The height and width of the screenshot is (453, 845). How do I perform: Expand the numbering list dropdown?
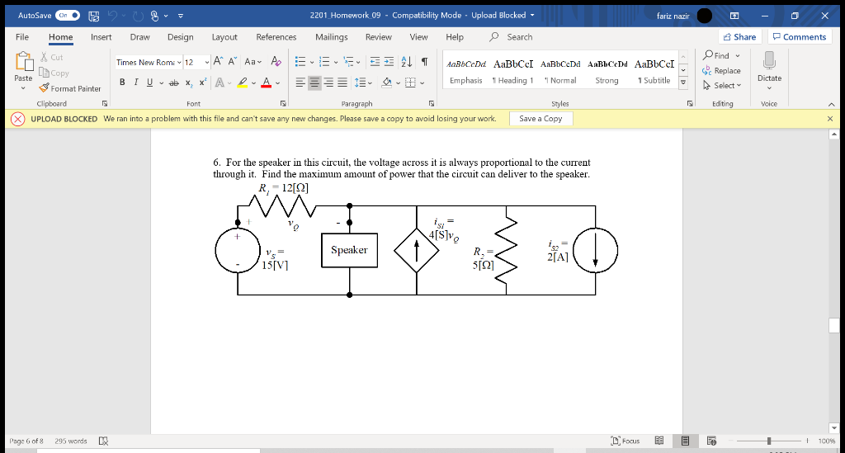[336, 63]
